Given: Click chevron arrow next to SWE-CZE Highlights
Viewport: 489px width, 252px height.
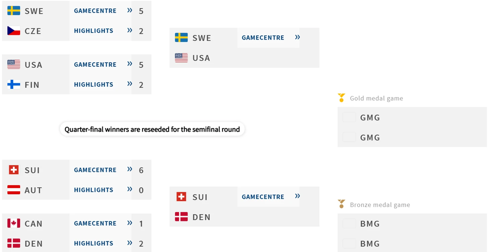Looking at the screenshot, I should point(130,30).
